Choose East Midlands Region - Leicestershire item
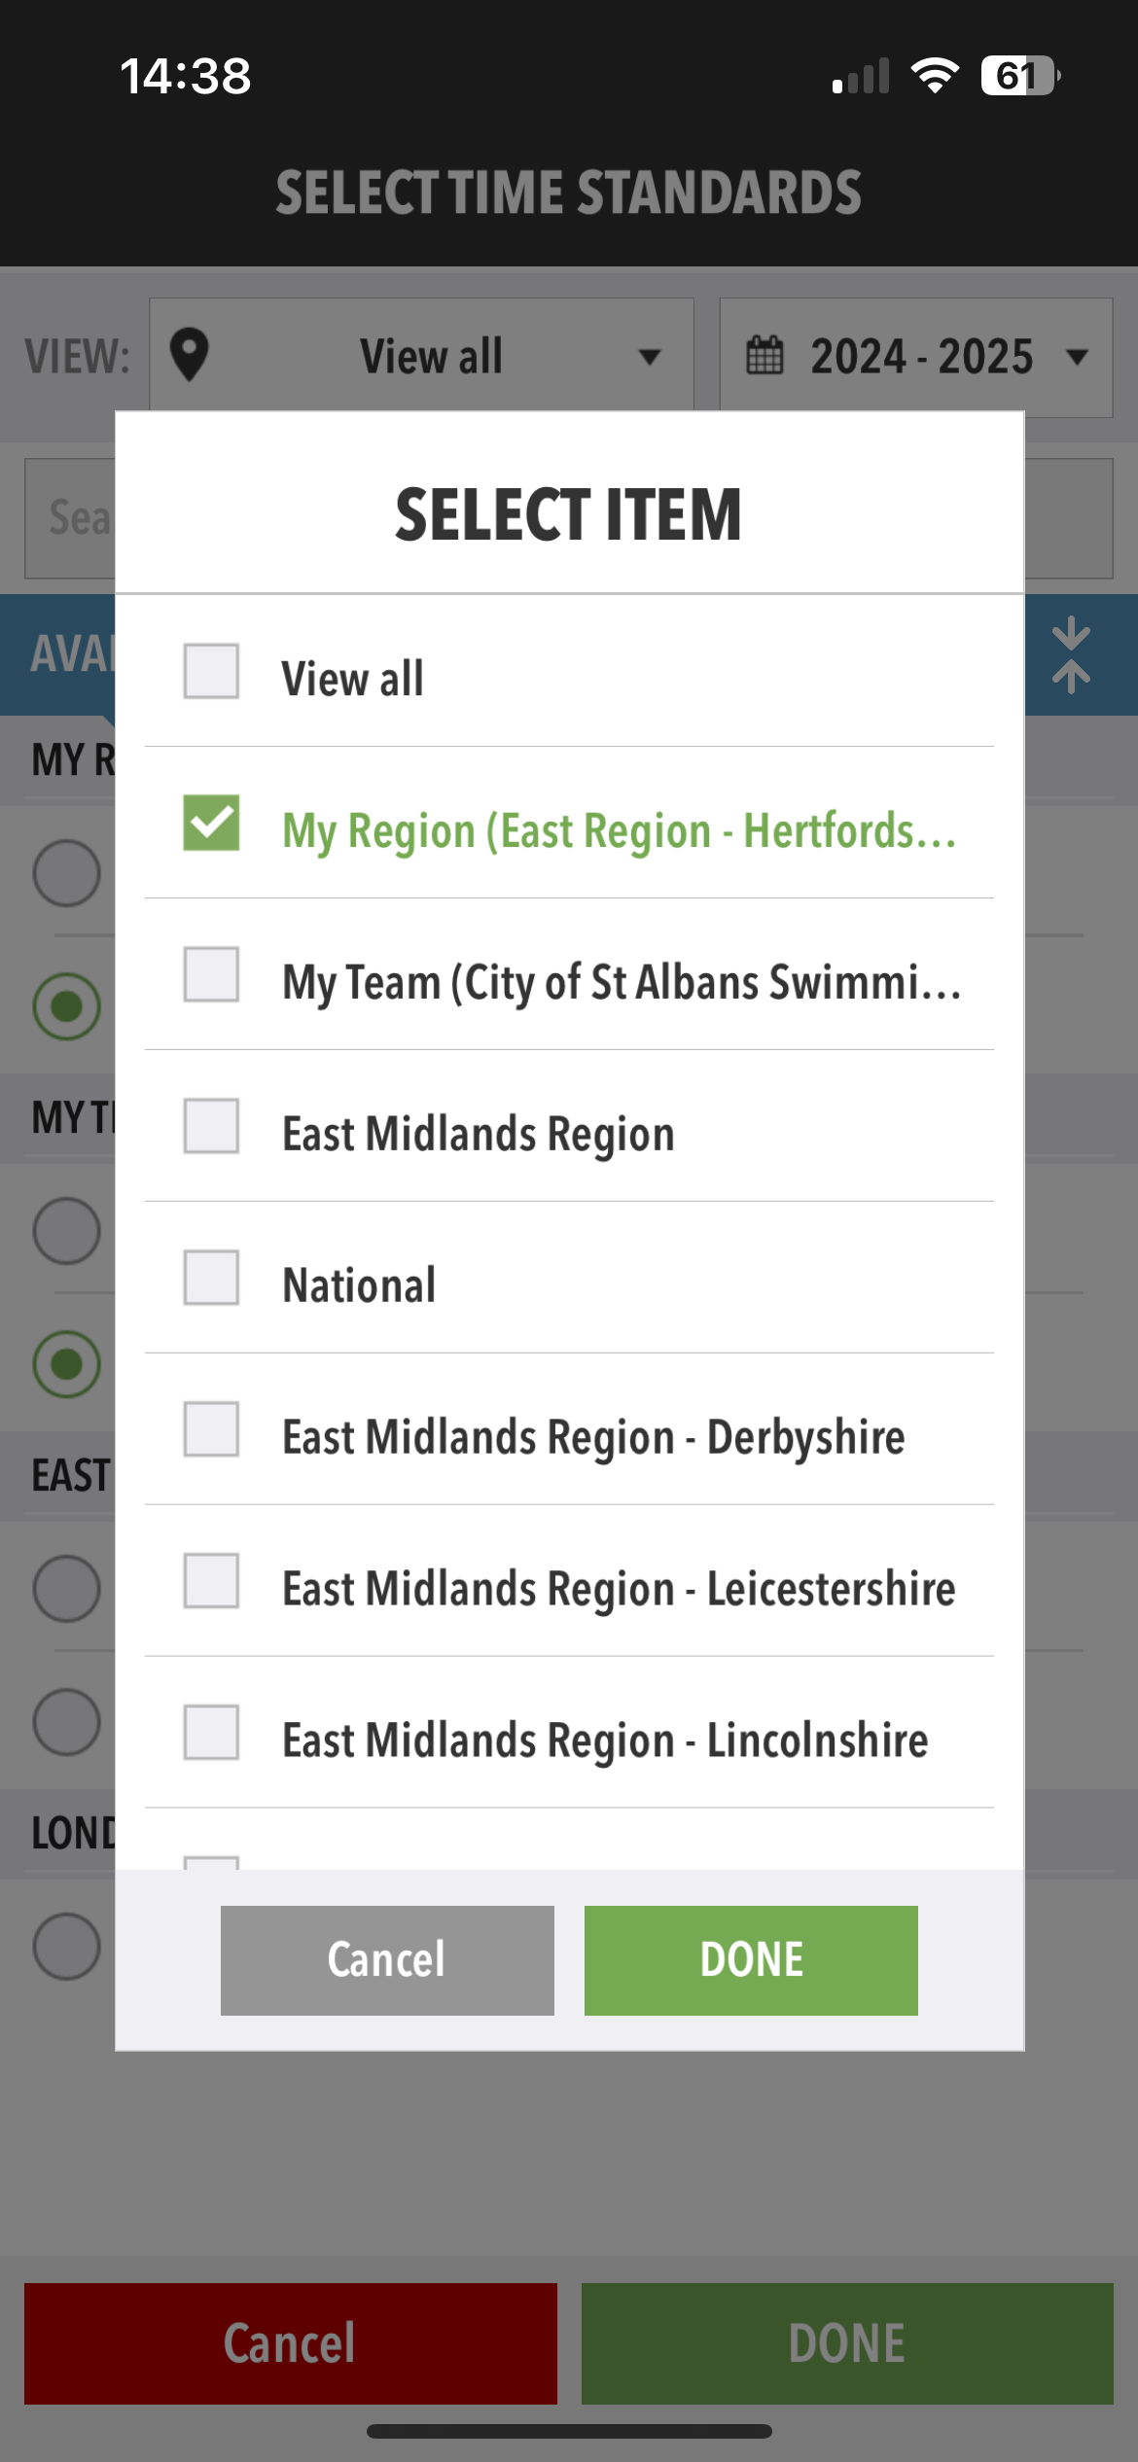Image resolution: width=1138 pixels, height=2462 pixels. (619, 1589)
